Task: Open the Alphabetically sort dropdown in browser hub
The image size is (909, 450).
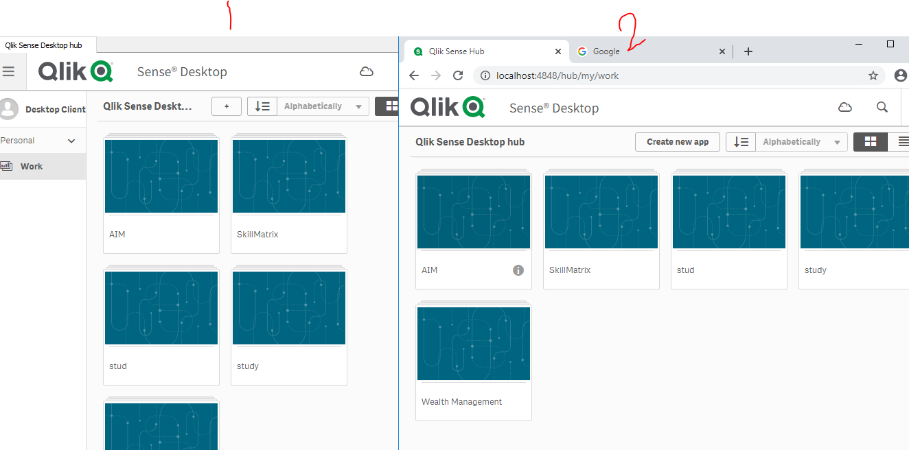Action: [801, 142]
